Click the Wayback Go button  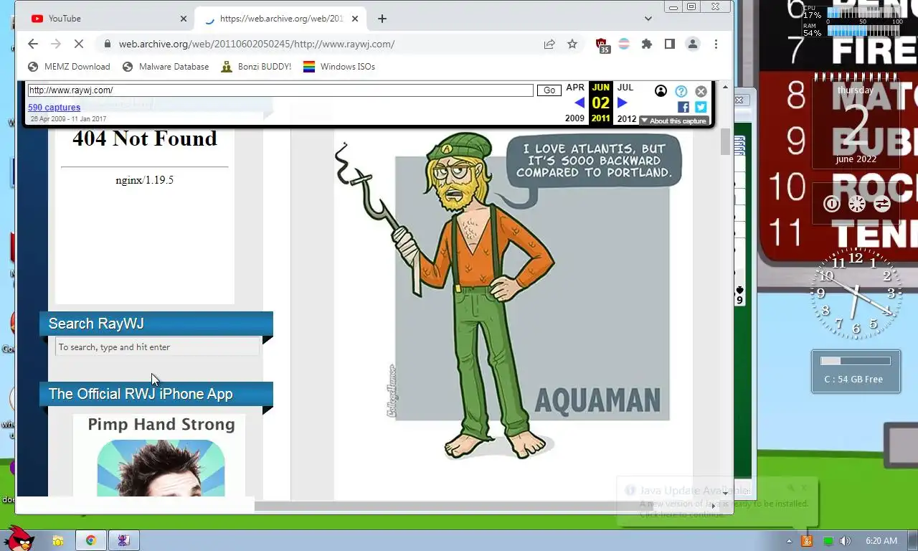point(549,90)
